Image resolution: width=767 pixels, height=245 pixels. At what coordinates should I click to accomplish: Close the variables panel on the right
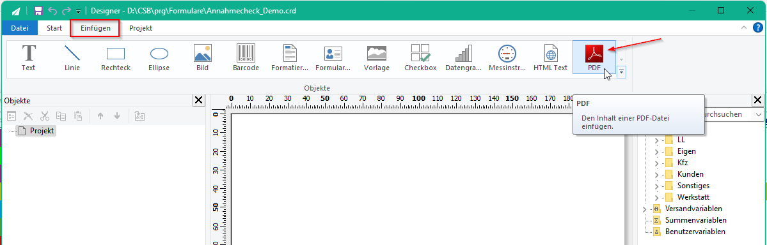pyautogui.click(x=757, y=101)
